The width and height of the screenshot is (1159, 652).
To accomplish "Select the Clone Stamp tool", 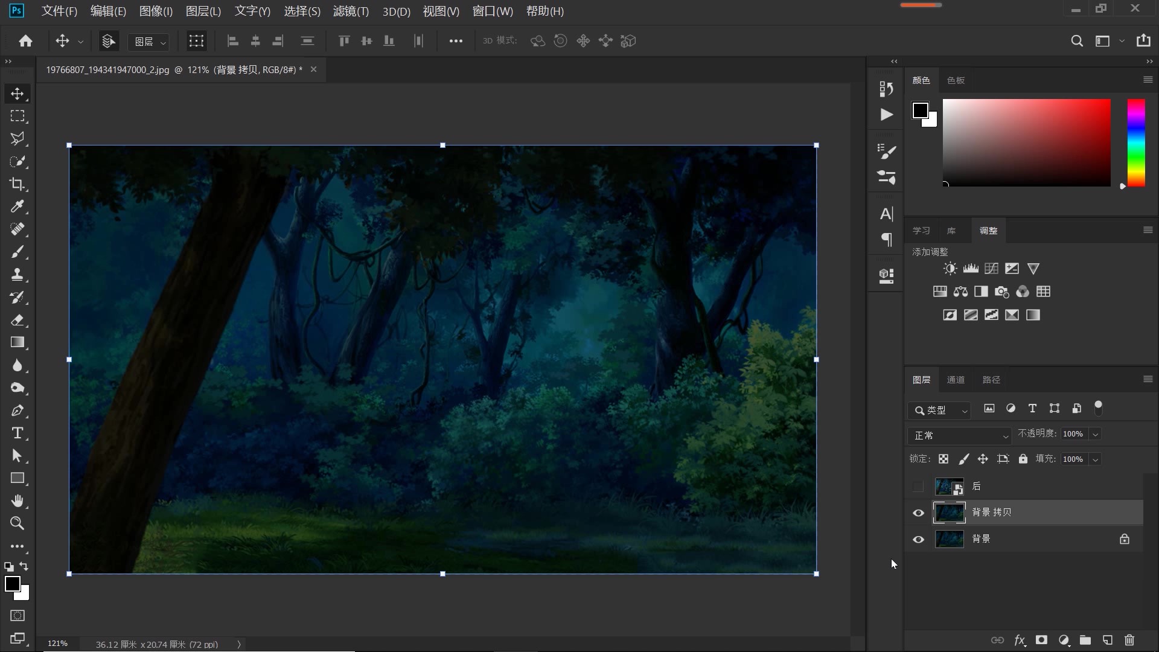I will pos(17,275).
